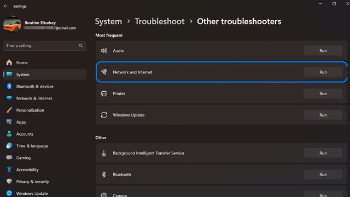Select System in the sidebar

click(45, 74)
